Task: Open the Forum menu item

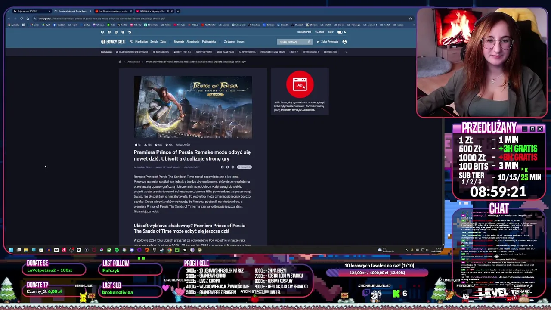Action: (241, 42)
